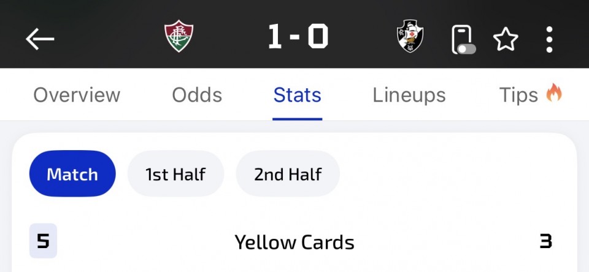Show 1st Half statistics

coord(175,174)
